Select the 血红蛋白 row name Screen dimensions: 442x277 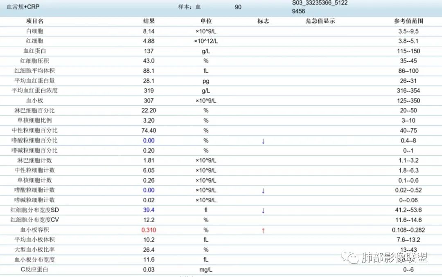tap(35, 51)
